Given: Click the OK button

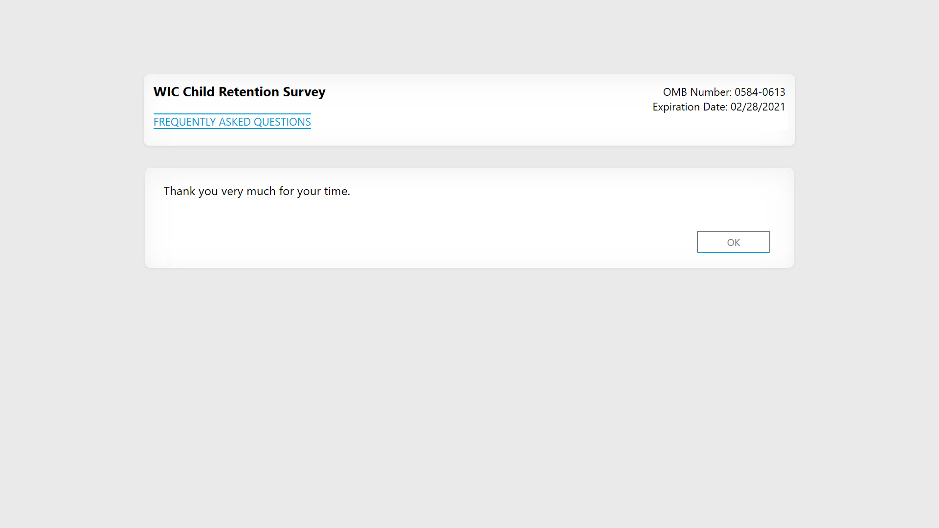Looking at the screenshot, I should [x=733, y=242].
